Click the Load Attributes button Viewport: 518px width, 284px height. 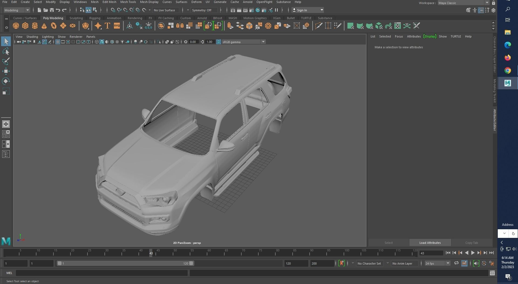[430, 243]
